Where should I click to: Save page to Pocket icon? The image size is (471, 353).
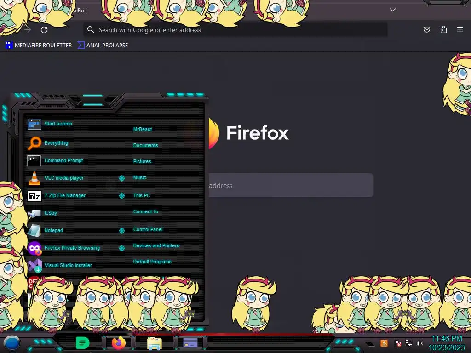(426, 29)
